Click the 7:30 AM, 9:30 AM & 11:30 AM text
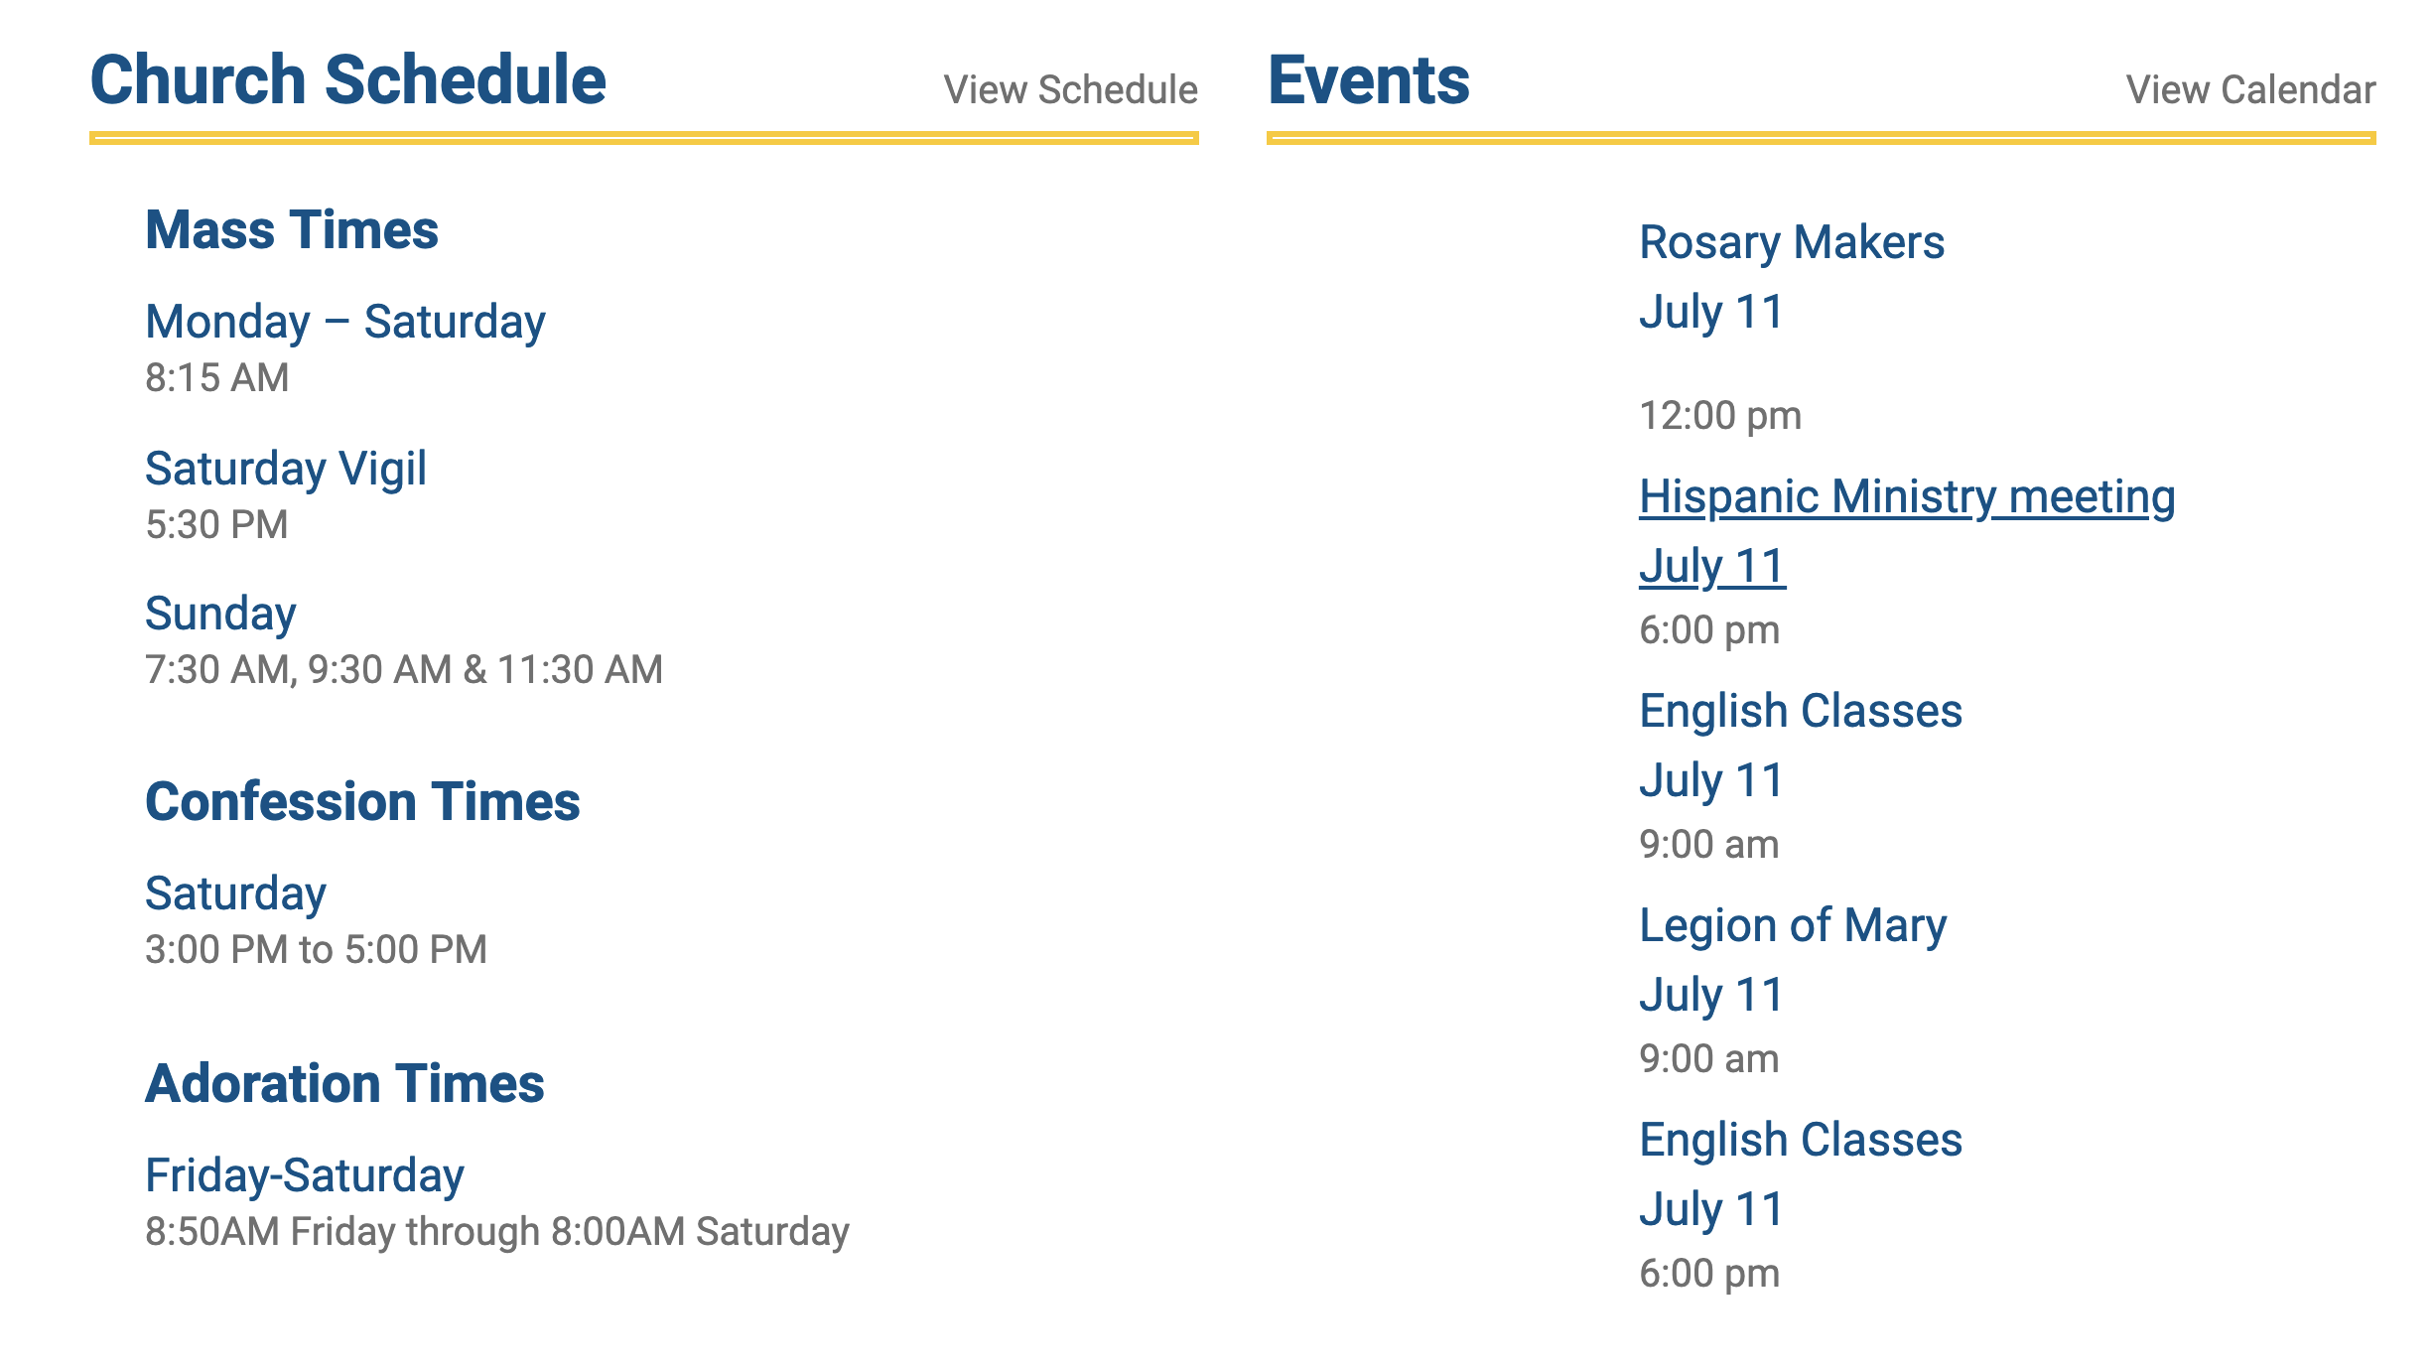Screen dimensions: 2436x1372 pos(403,670)
